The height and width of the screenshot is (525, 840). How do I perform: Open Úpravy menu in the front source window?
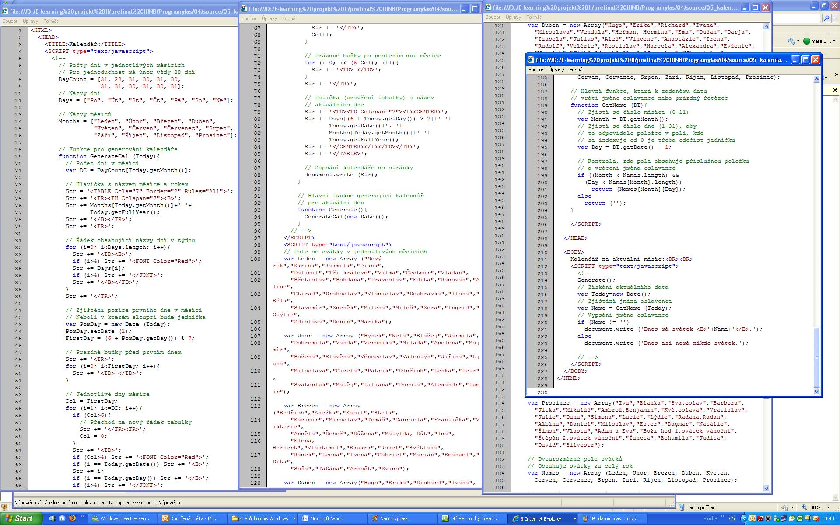(556, 70)
